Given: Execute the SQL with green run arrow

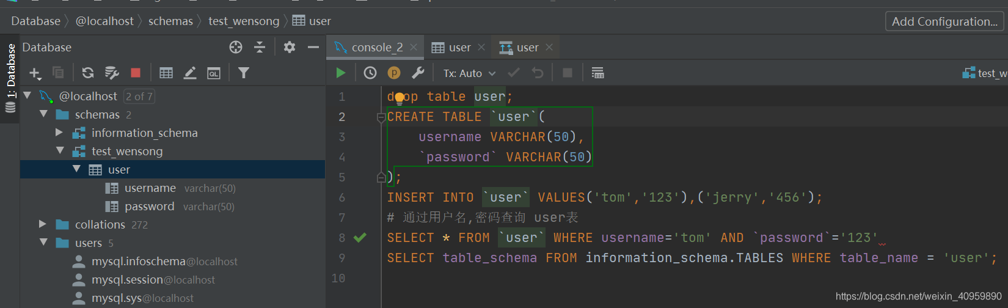Looking at the screenshot, I should (341, 73).
